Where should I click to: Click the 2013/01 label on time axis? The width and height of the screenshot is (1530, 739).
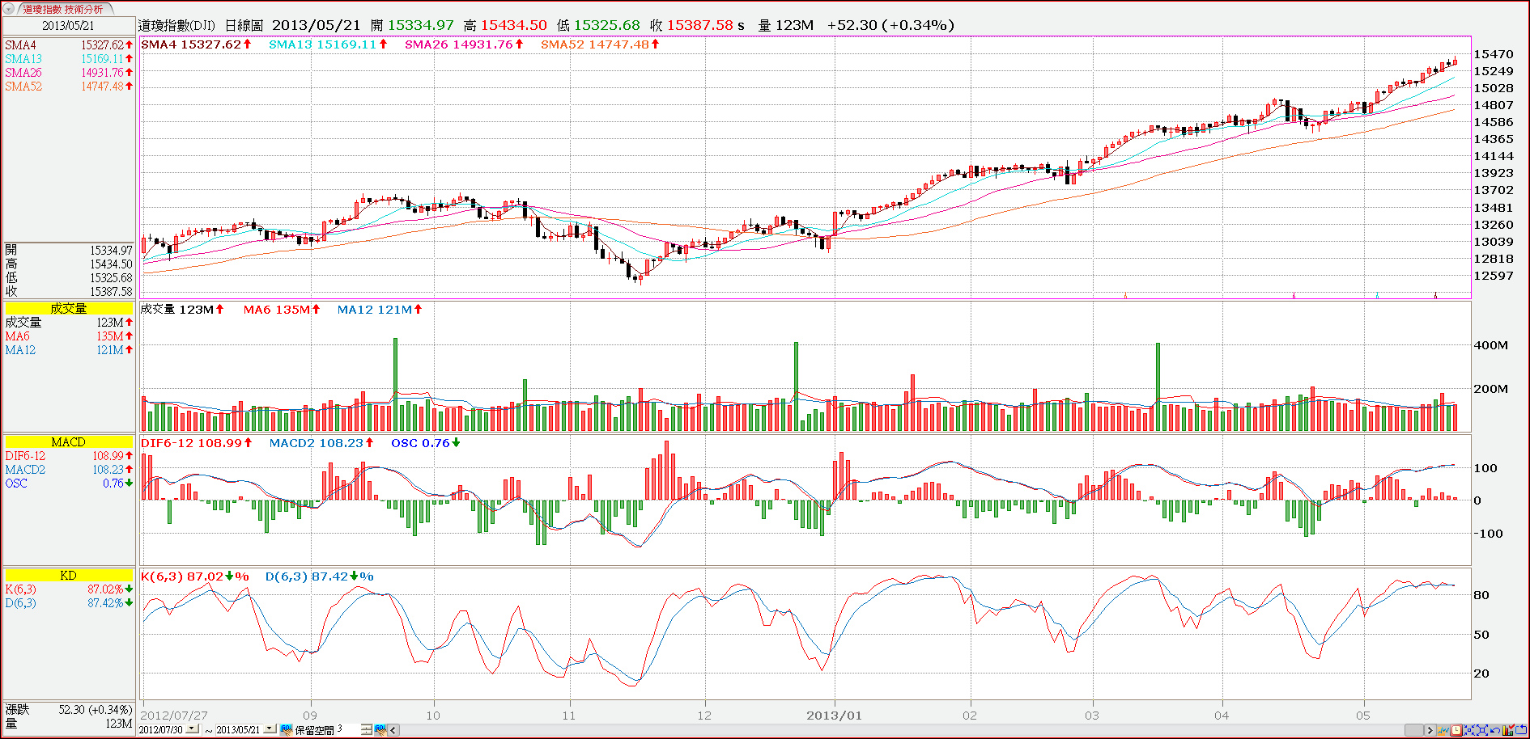coord(834,716)
